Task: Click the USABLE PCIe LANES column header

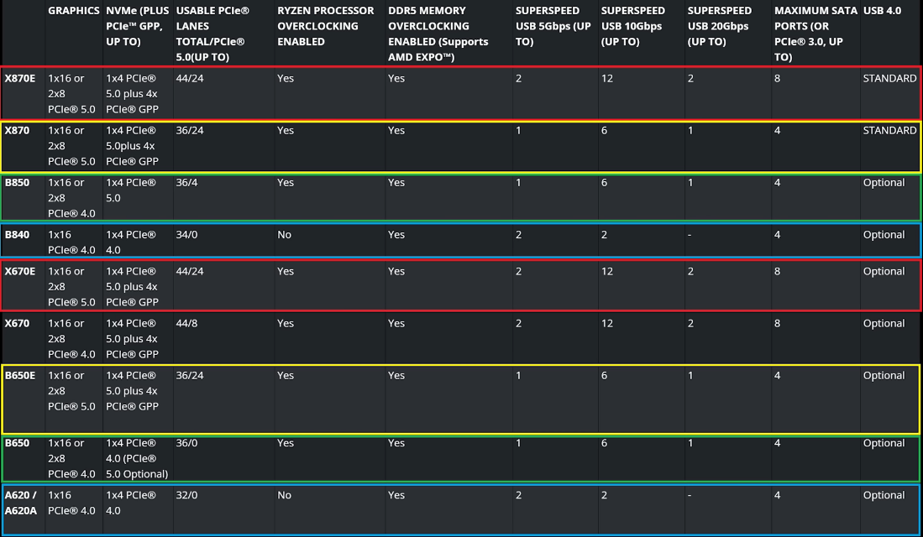Action: 212,34
